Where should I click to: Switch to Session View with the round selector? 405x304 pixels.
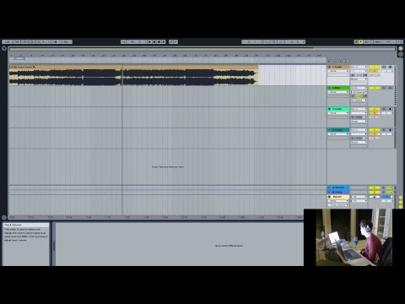click(401, 48)
